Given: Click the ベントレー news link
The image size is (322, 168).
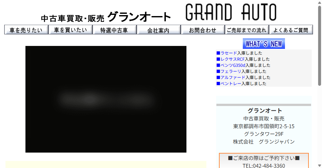Looking at the screenshot, I should 231,84.
